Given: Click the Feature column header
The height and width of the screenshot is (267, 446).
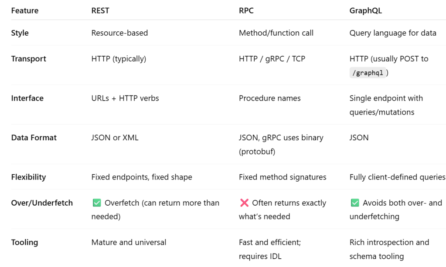Looking at the screenshot, I should [x=24, y=11].
